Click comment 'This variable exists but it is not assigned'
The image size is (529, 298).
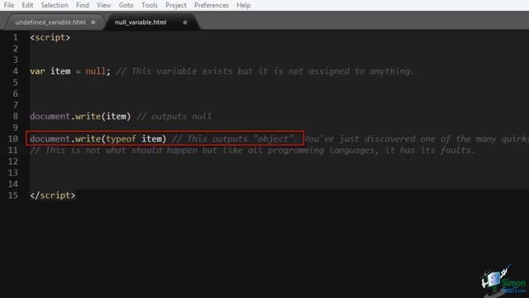pyautogui.click(x=241, y=71)
